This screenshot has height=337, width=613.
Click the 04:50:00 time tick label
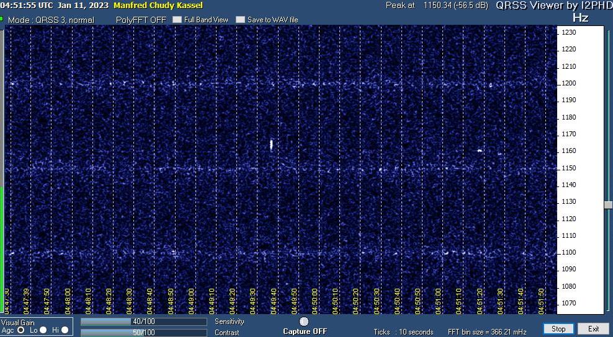[315, 301]
